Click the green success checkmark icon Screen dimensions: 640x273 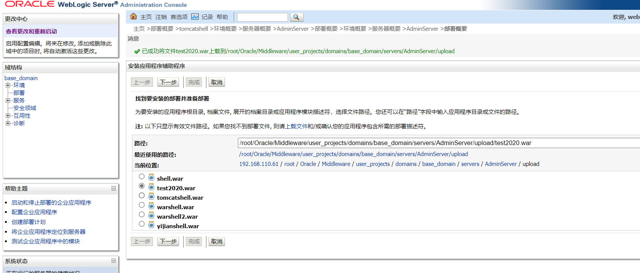pos(137,52)
